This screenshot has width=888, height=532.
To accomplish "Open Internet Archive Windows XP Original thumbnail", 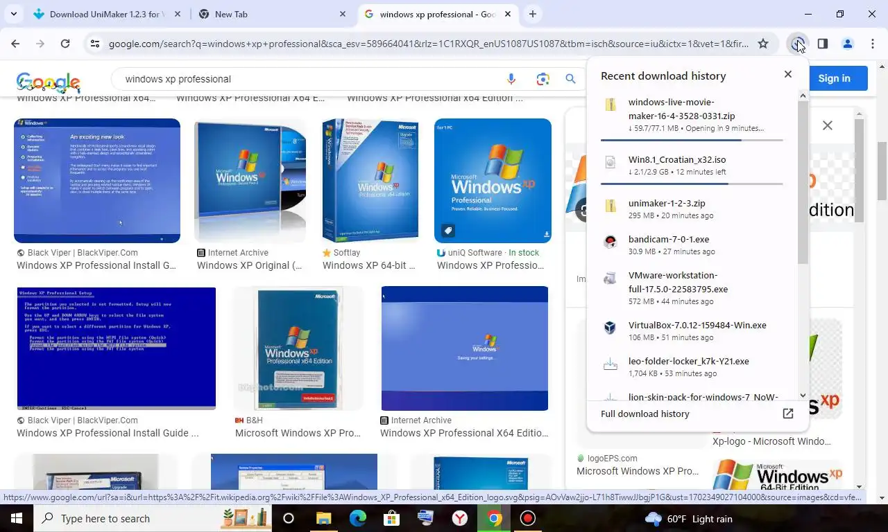I will point(250,181).
